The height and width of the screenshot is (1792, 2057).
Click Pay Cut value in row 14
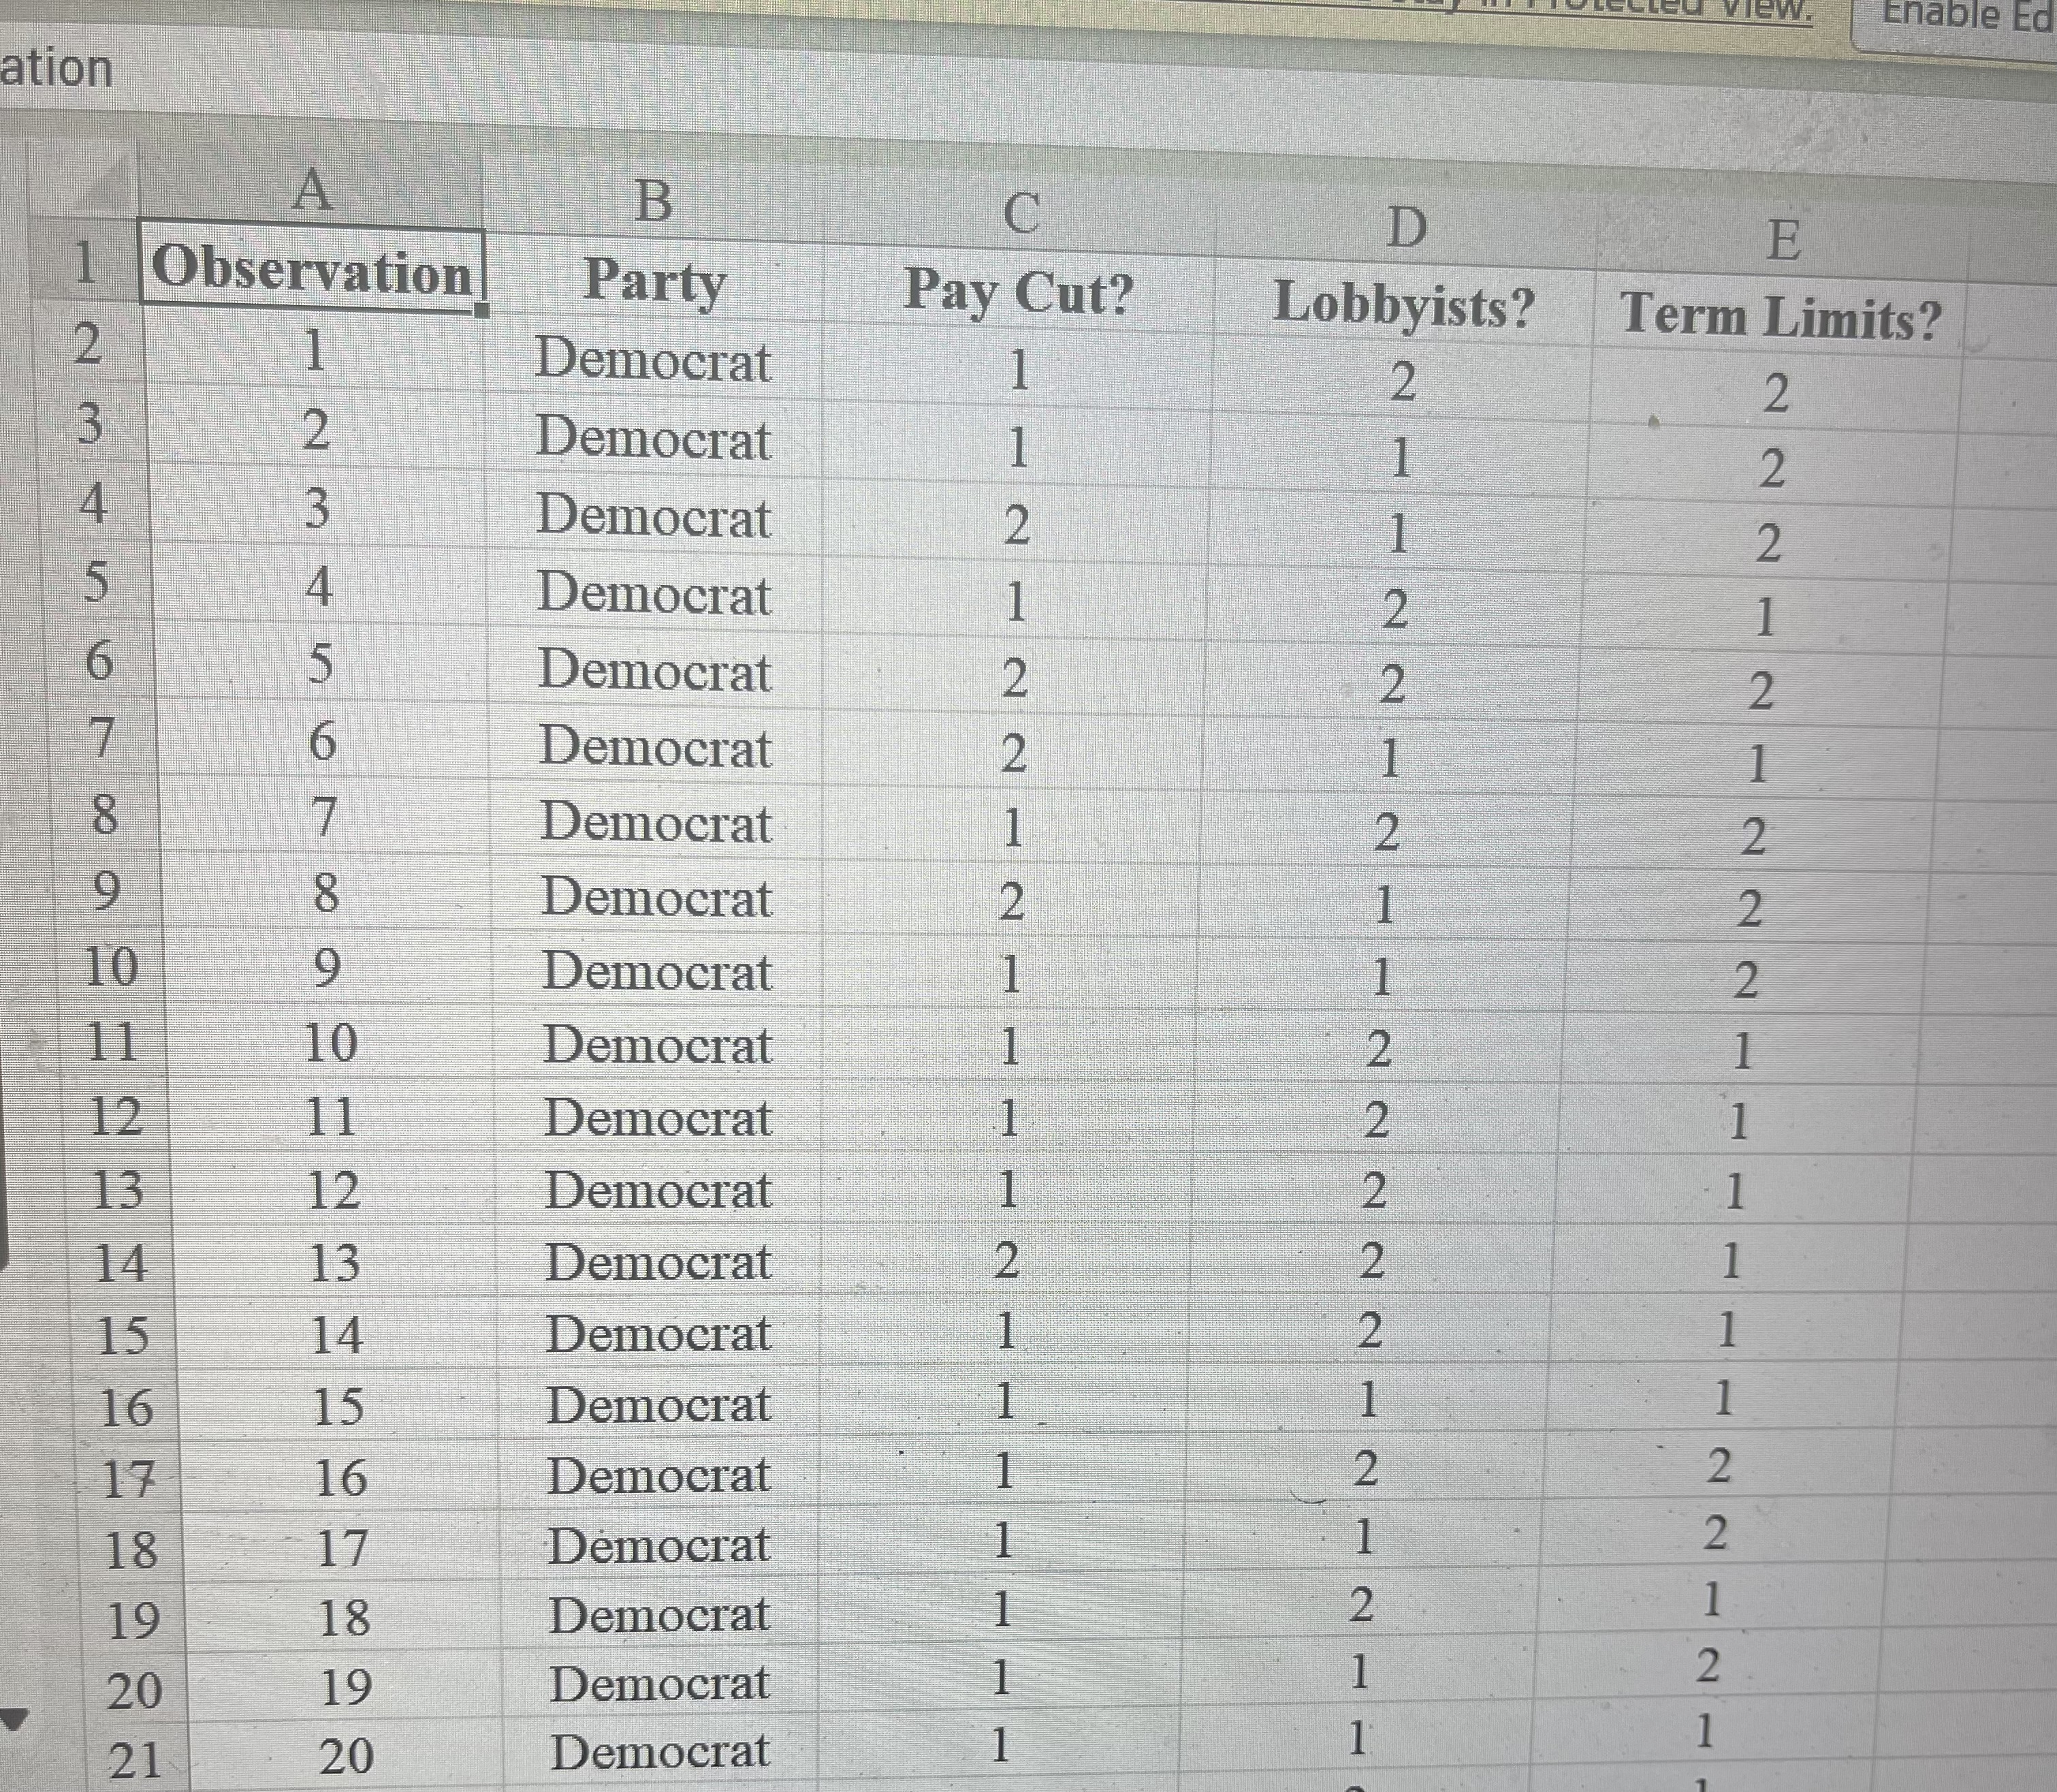pyautogui.click(x=1006, y=1260)
